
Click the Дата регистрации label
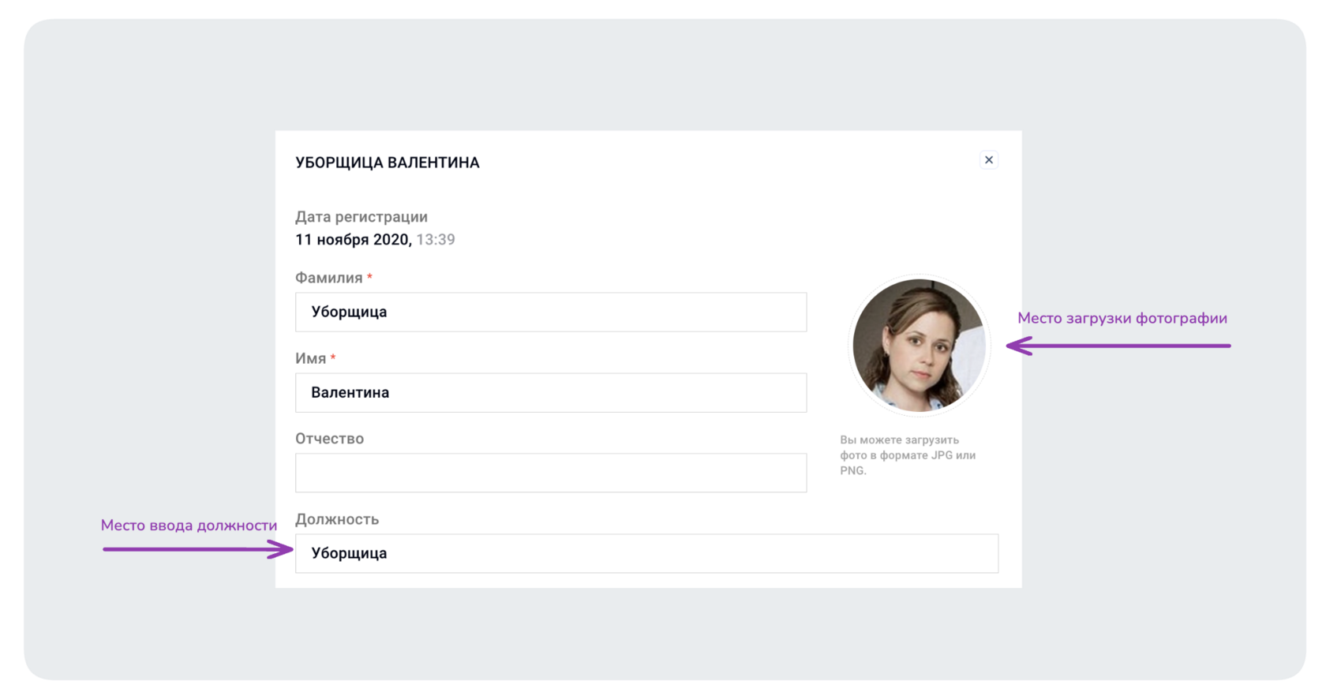tap(361, 217)
